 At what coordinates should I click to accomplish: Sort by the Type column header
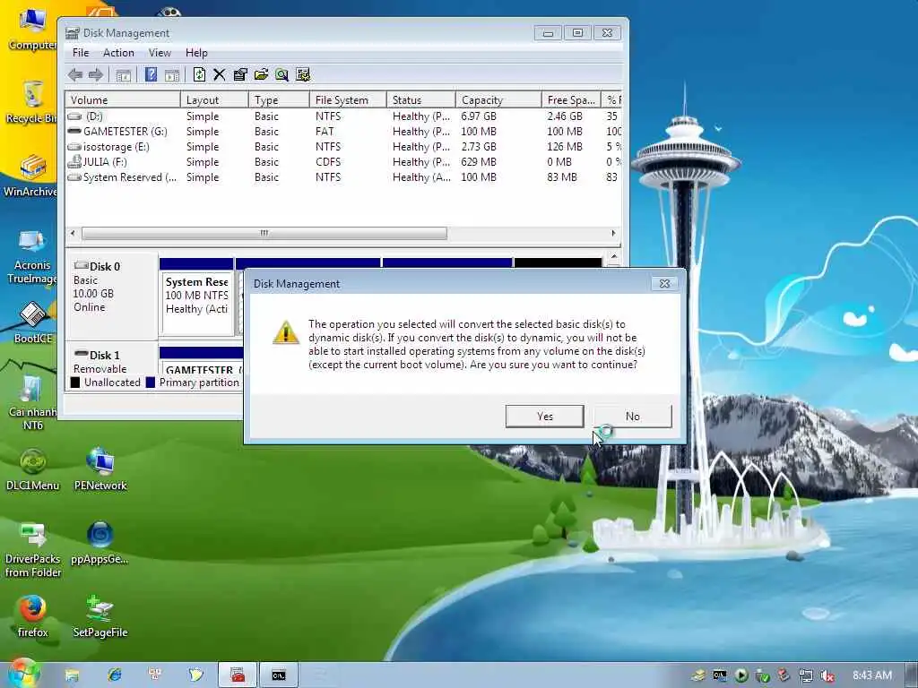pos(280,100)
